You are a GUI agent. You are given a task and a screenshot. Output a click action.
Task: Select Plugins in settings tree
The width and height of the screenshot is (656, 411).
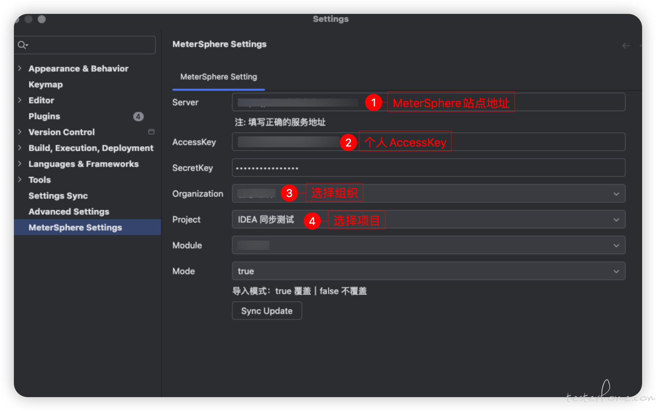coord(44,116)
